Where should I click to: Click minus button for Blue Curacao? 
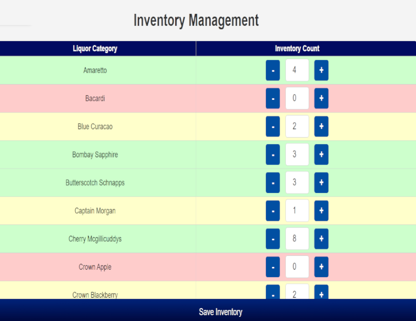(273, 127)
